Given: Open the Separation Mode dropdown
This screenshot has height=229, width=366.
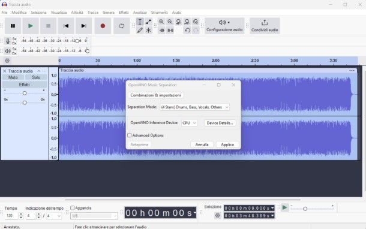Looking at the screenshot, I should click(194, 107).
